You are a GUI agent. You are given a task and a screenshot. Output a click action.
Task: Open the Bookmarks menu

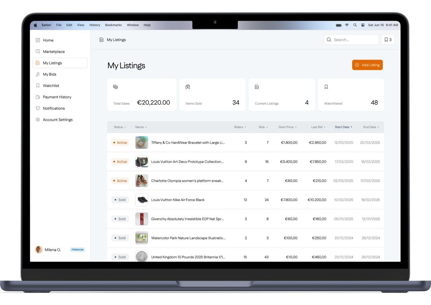coord(114,25)
